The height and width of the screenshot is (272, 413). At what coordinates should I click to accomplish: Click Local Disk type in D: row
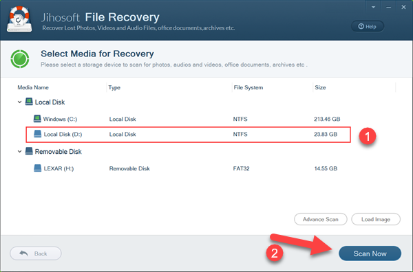(x=123, y=135)
